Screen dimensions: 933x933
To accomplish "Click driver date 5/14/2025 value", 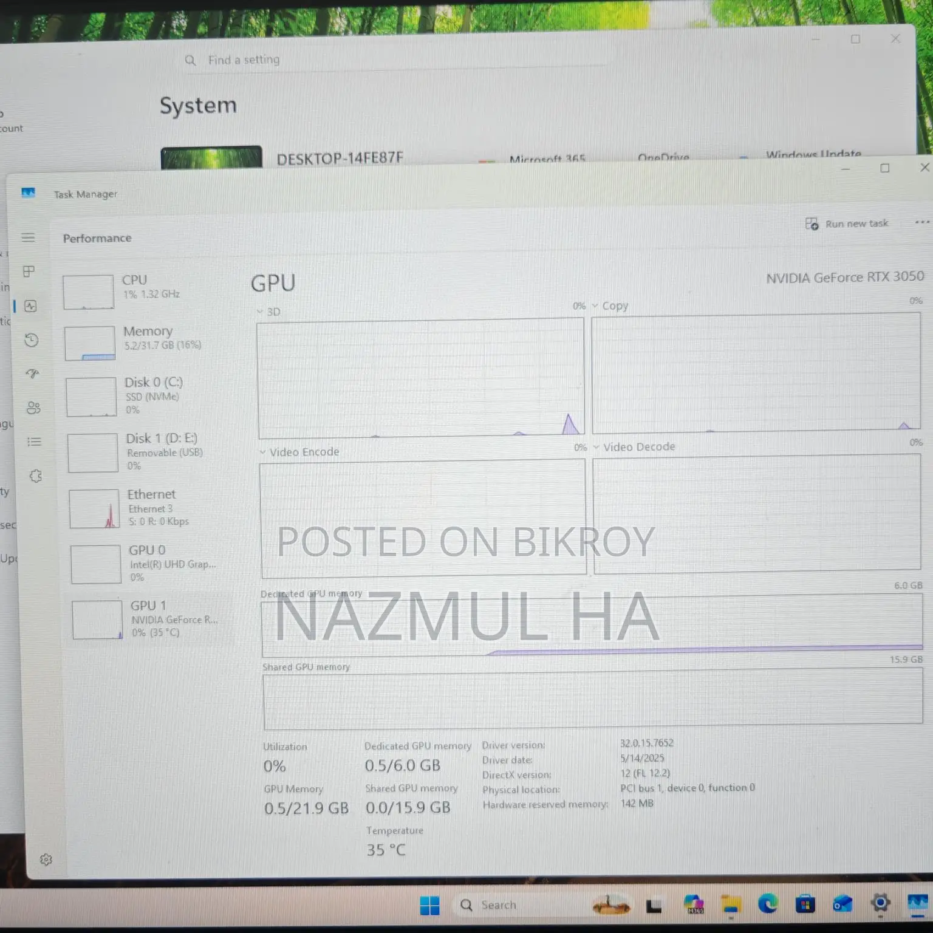I will [x=642, y=758].
